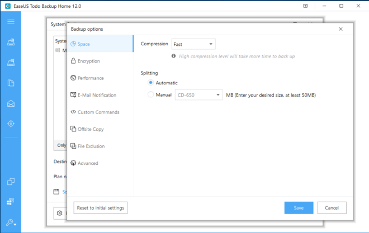Open the Encryption options tab

tap(100, 61)
